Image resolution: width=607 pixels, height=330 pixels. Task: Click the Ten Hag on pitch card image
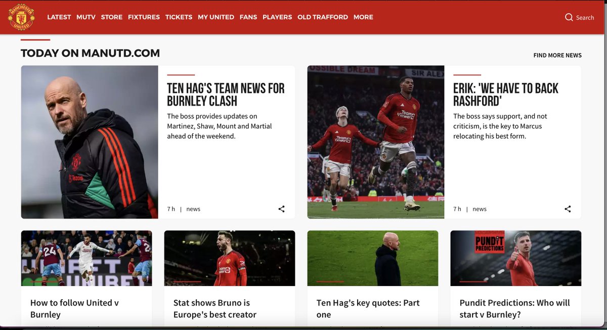(x=373, y=258)
